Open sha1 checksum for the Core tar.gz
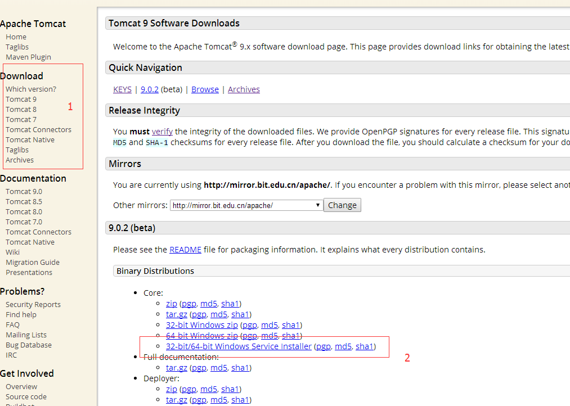Viewport: 570px width, 406px height. pyautogui.click(x=240, y=314)
